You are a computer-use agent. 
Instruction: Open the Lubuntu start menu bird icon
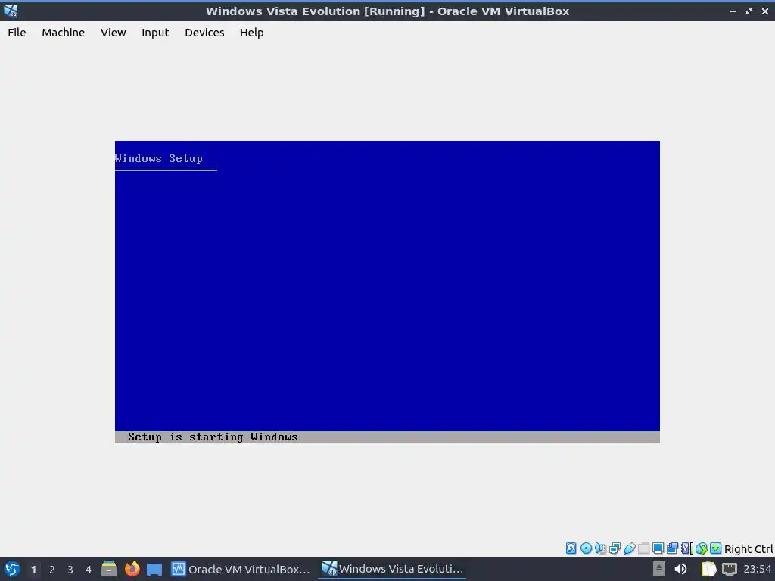pos(12,569)
